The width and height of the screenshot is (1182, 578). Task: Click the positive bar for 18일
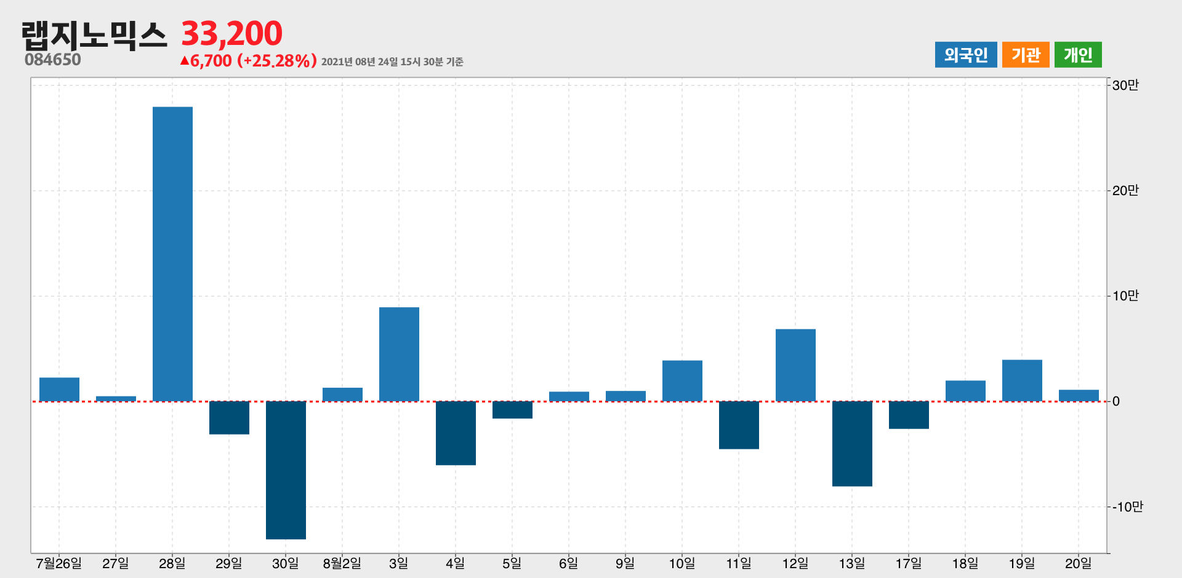point(965,391)
